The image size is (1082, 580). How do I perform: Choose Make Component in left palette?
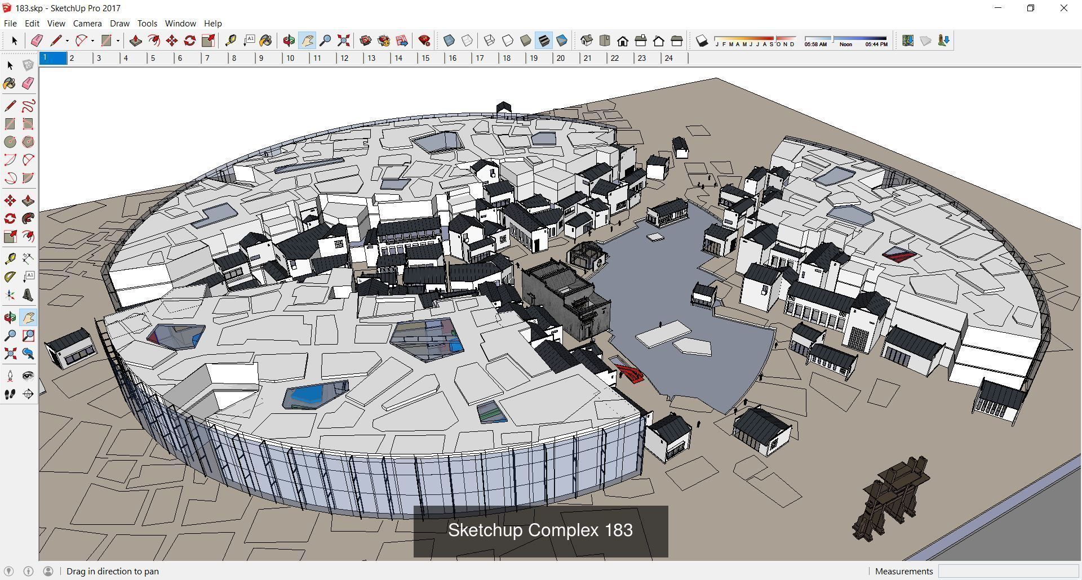[28, 65]
